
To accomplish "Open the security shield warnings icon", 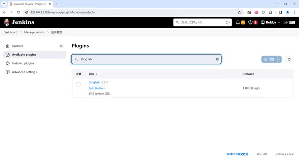I will tap(250, 22).
